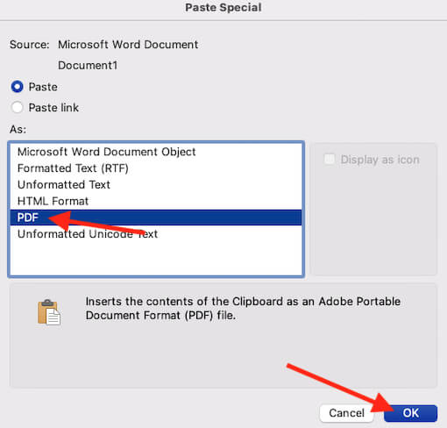The image size is (447, 428).
Task: Click the Document1 source name
Action: point(88,65)
